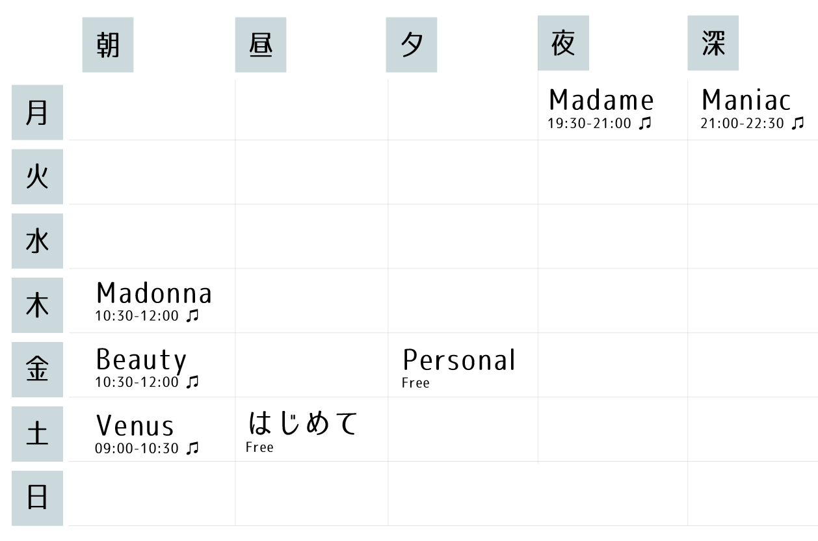Select the 朝 morning column header
Viewport: 818px width, 541px height.
pos(108,45)
